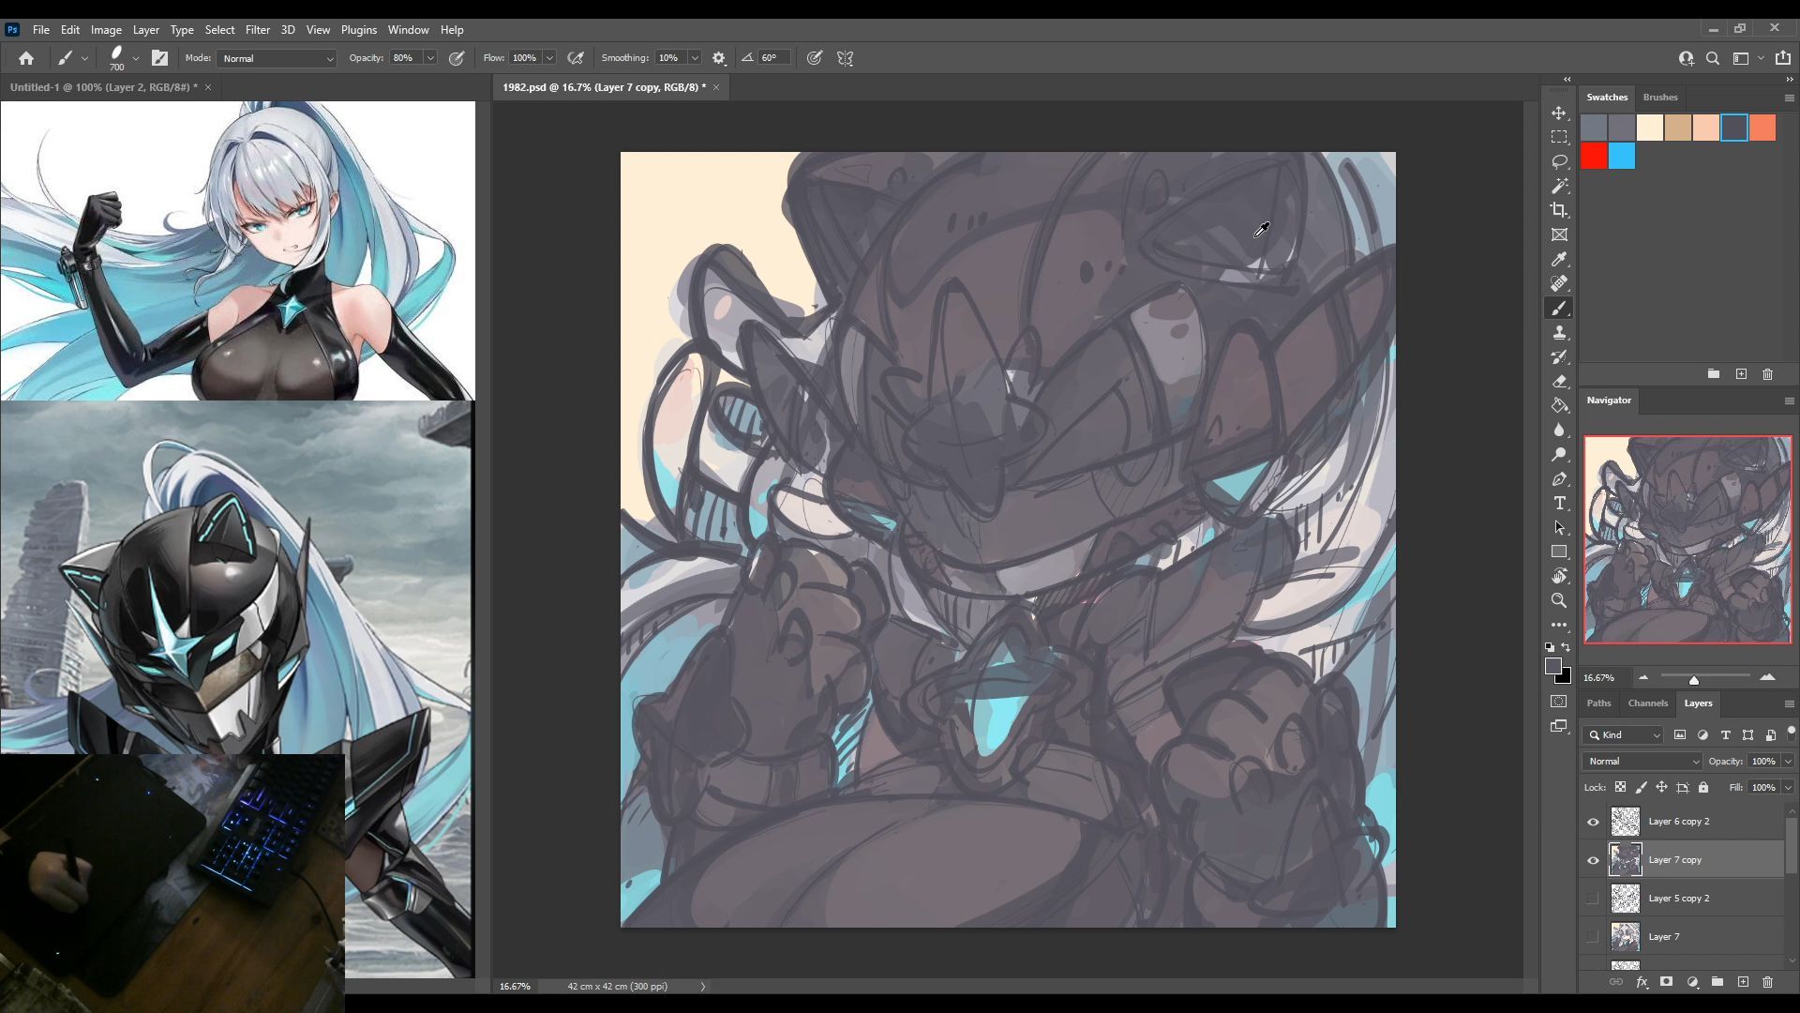Pick the red color swatch
The height and width of the screenshot is (1013, 1800).
(x=1594, y=156)
